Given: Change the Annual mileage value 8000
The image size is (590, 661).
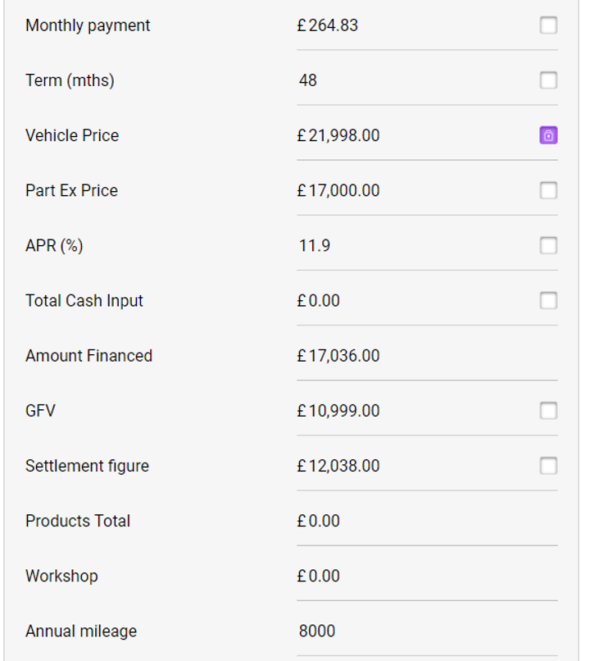Looking at the screenshot, I should [x=317, y=631].
